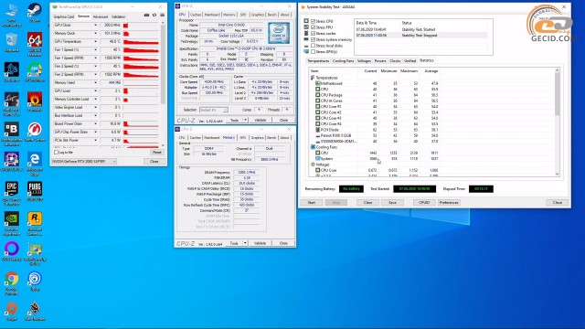585x329 pixels.
Task: Open the Steam desktop shortcut
Action: pyautogui.click(x=35, y=11)
